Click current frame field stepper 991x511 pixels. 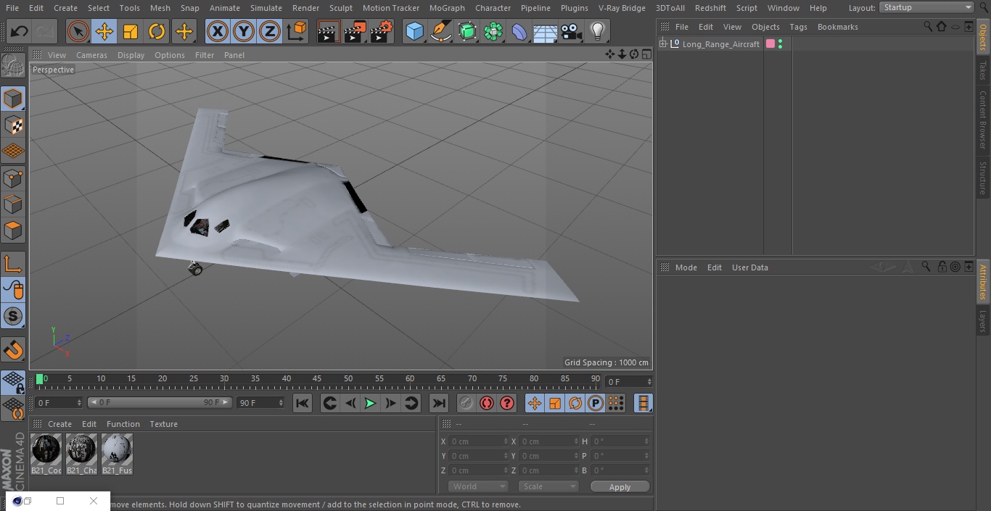tap(649, 381)
